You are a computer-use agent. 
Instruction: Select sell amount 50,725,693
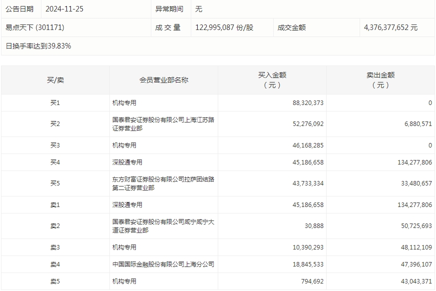pyautogui.click(x=416, y=226)
